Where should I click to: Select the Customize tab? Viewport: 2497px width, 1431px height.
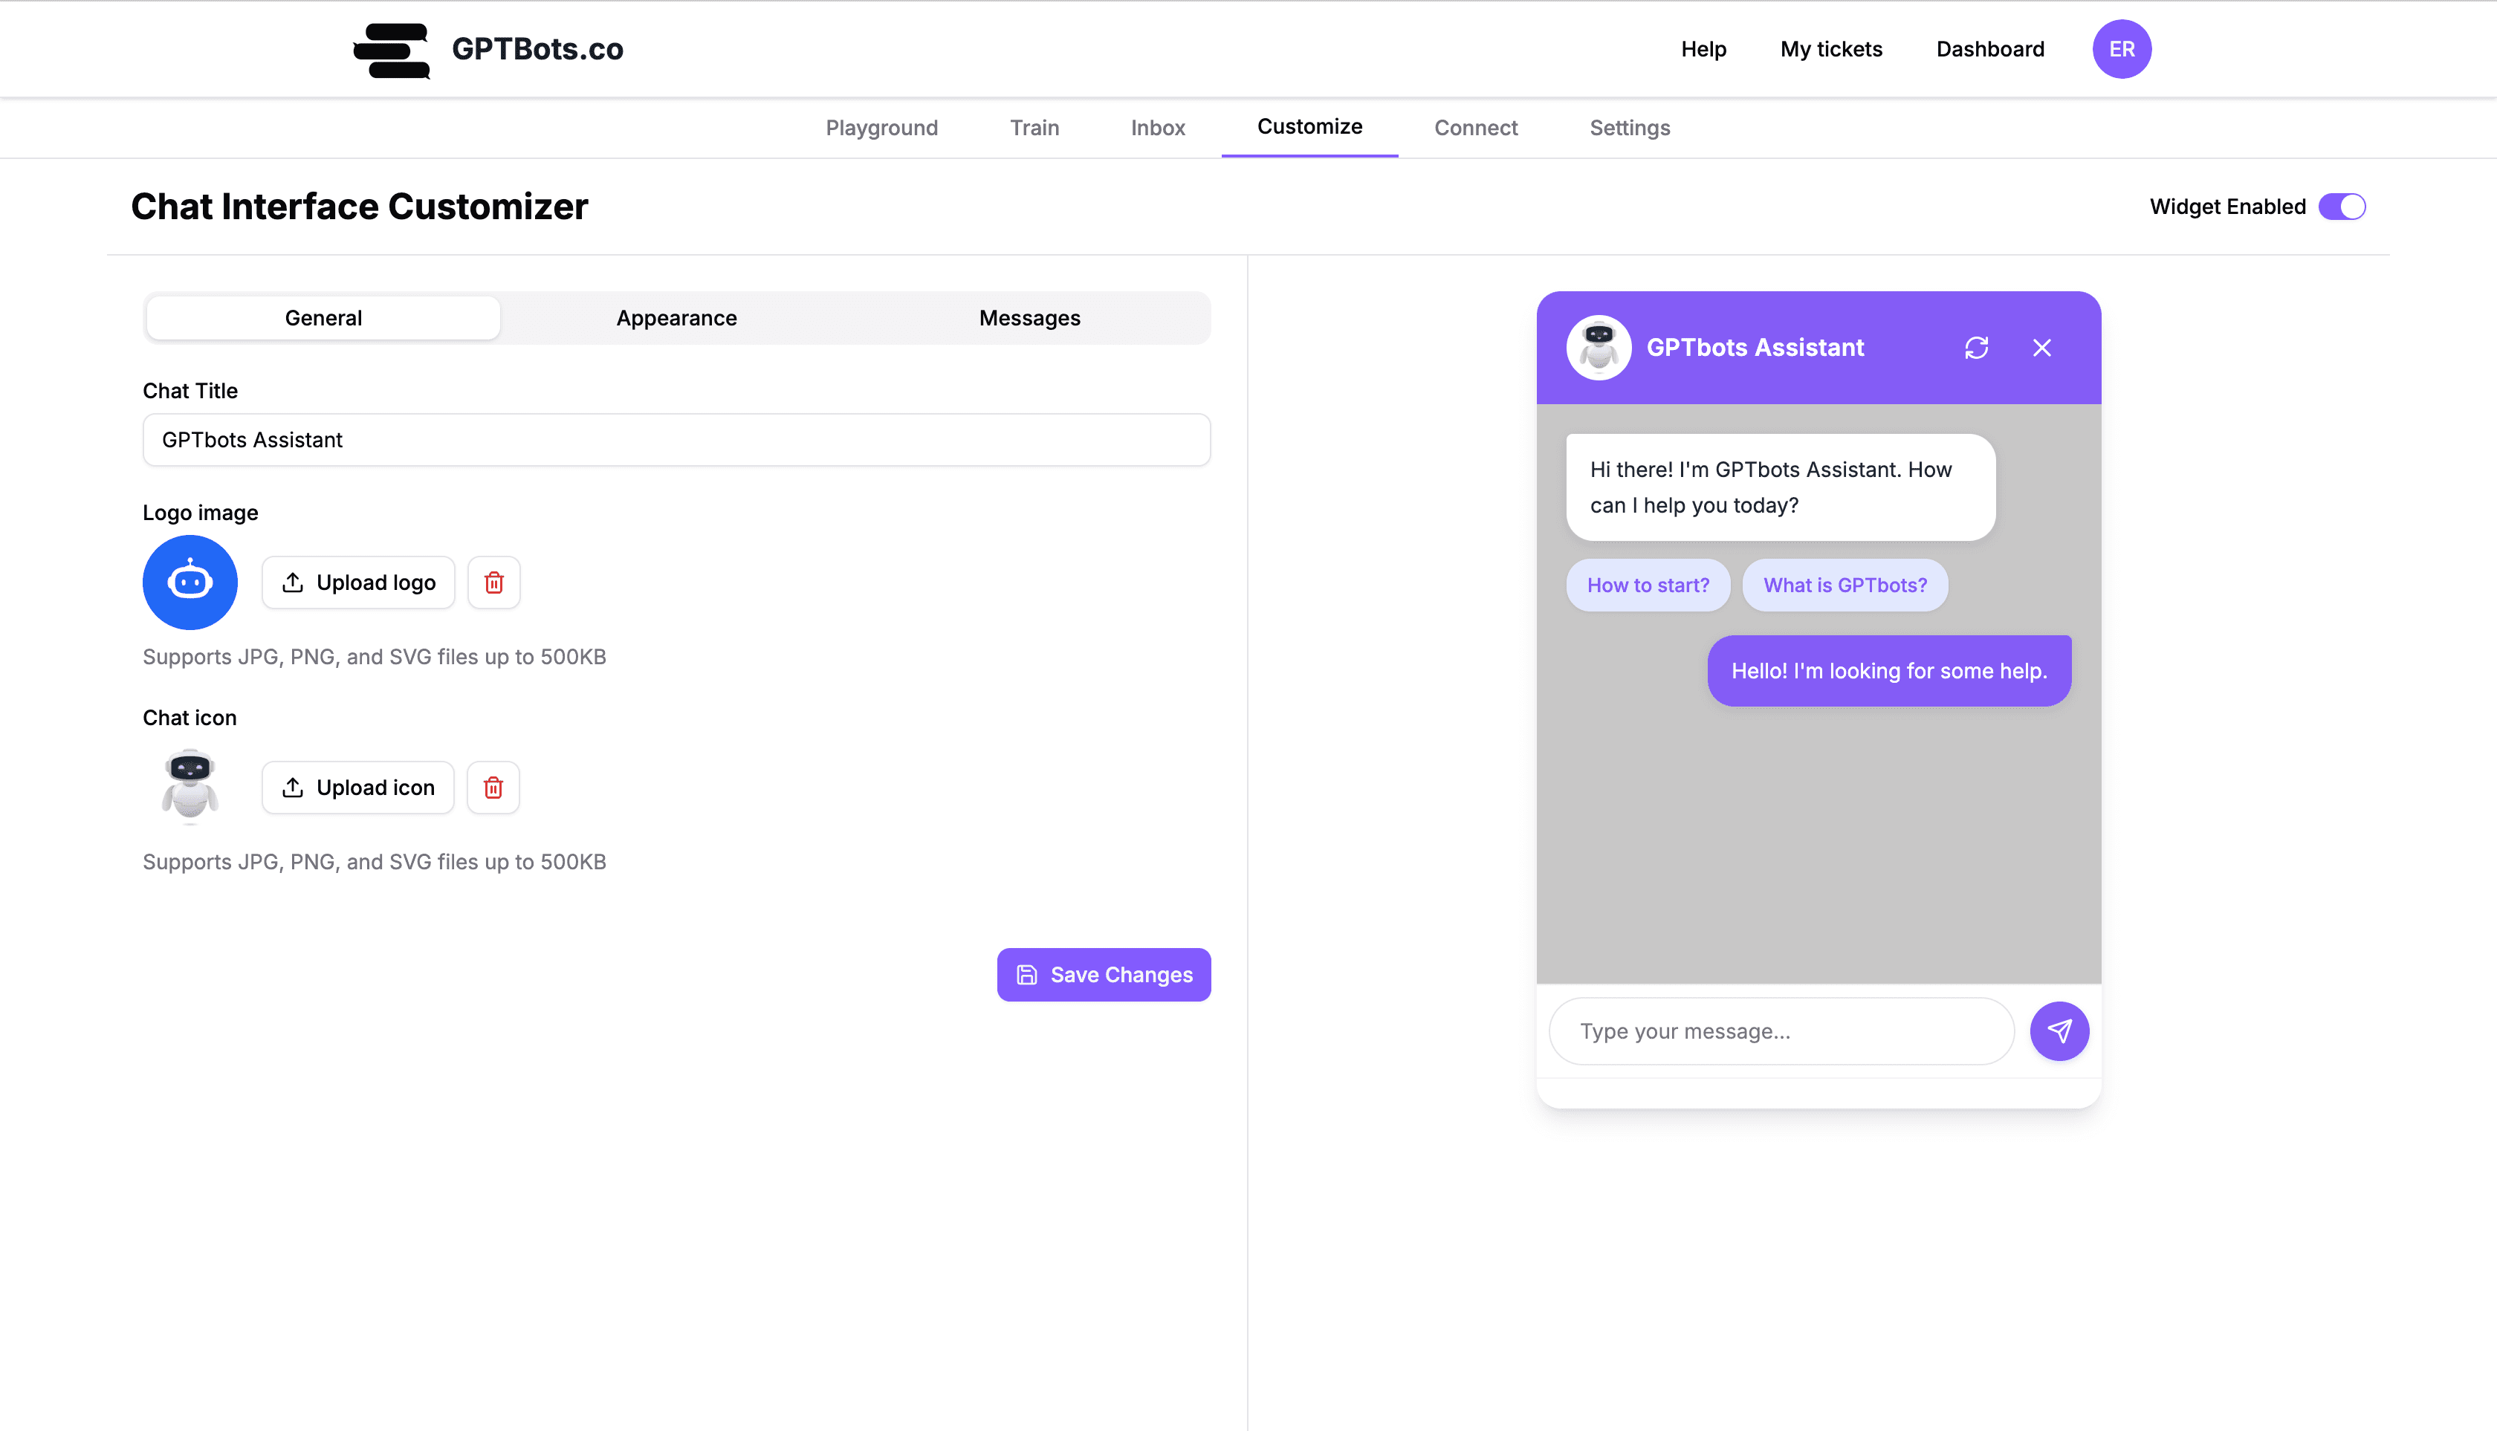[x=1309, y=127]
